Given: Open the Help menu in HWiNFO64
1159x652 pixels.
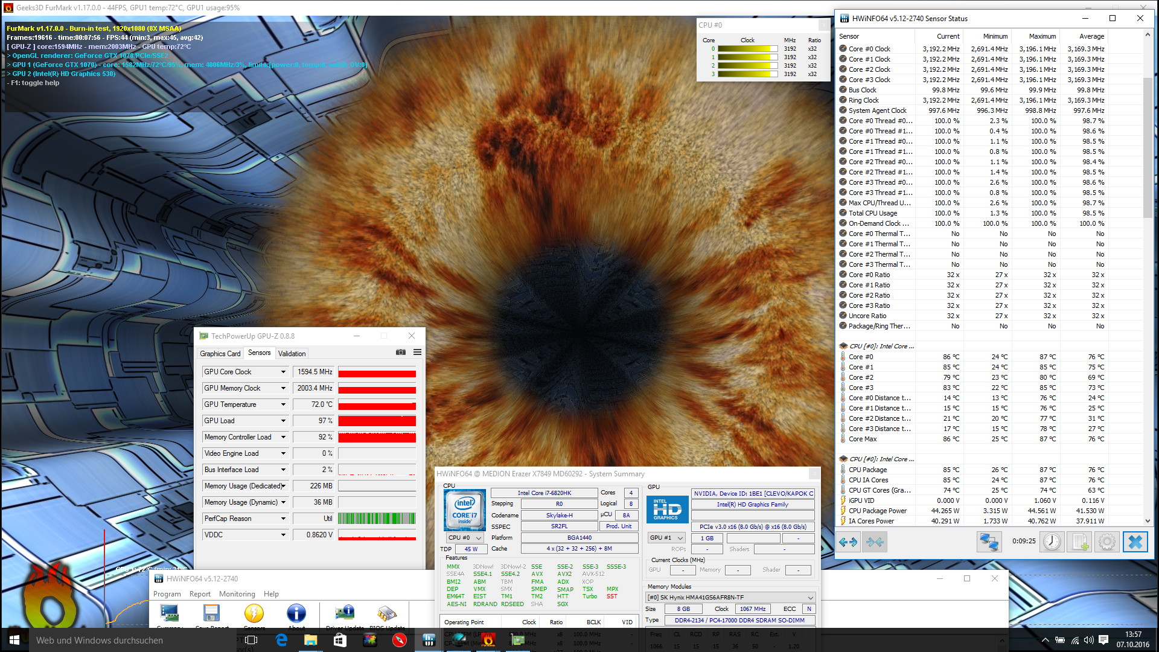Looking at the screenshot, I should [x=272, y=594].
